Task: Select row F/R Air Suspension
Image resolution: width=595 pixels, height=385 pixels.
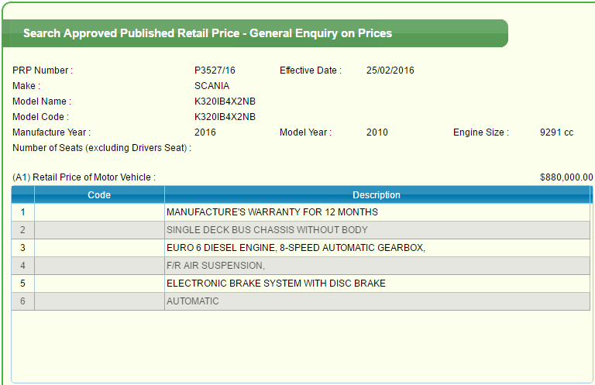Action: (x=301, y=266)
